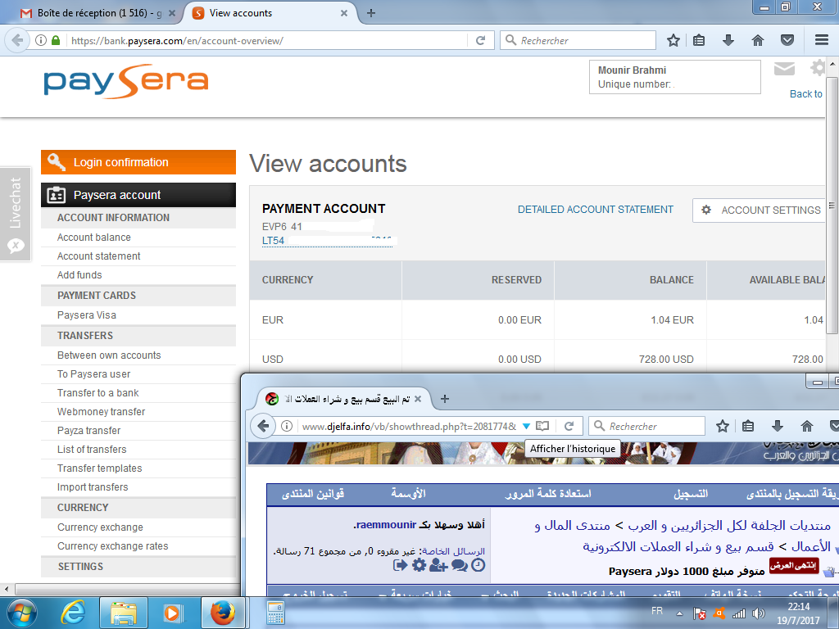The image size is (839, 629).
Task: Reload the djelfa.info page
Action: coord(569,426)
